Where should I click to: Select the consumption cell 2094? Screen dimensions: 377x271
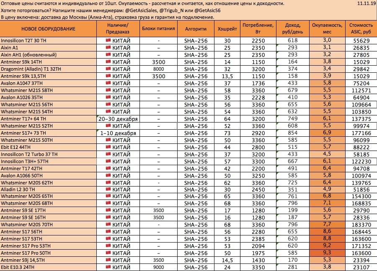tap(258, 246)
